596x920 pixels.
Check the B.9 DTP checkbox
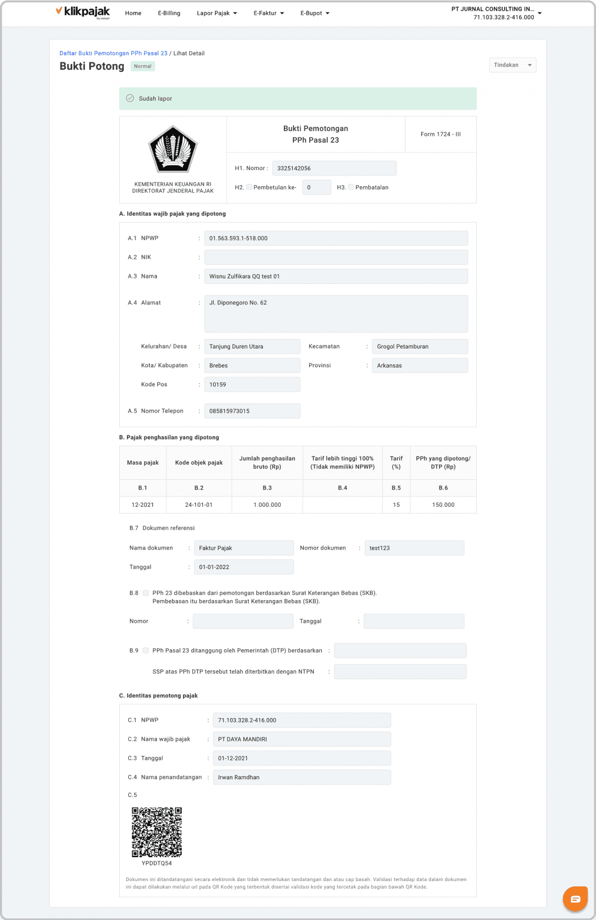(146, 650)
